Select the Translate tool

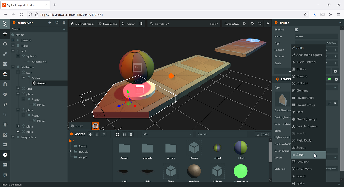point(5,34)
